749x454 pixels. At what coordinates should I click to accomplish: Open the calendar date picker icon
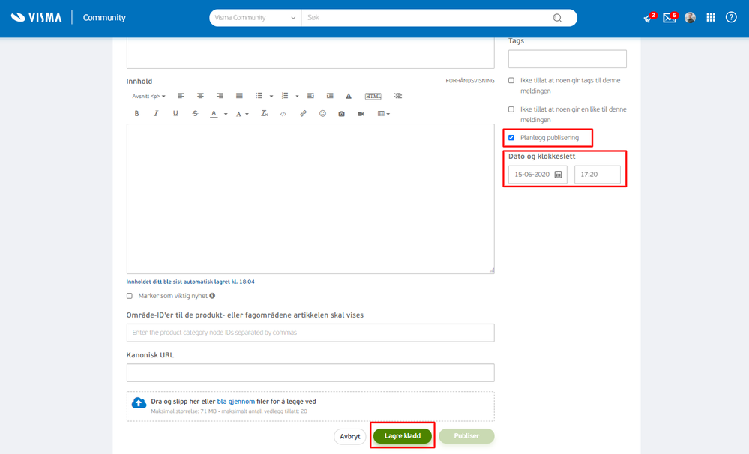(558, 175)
